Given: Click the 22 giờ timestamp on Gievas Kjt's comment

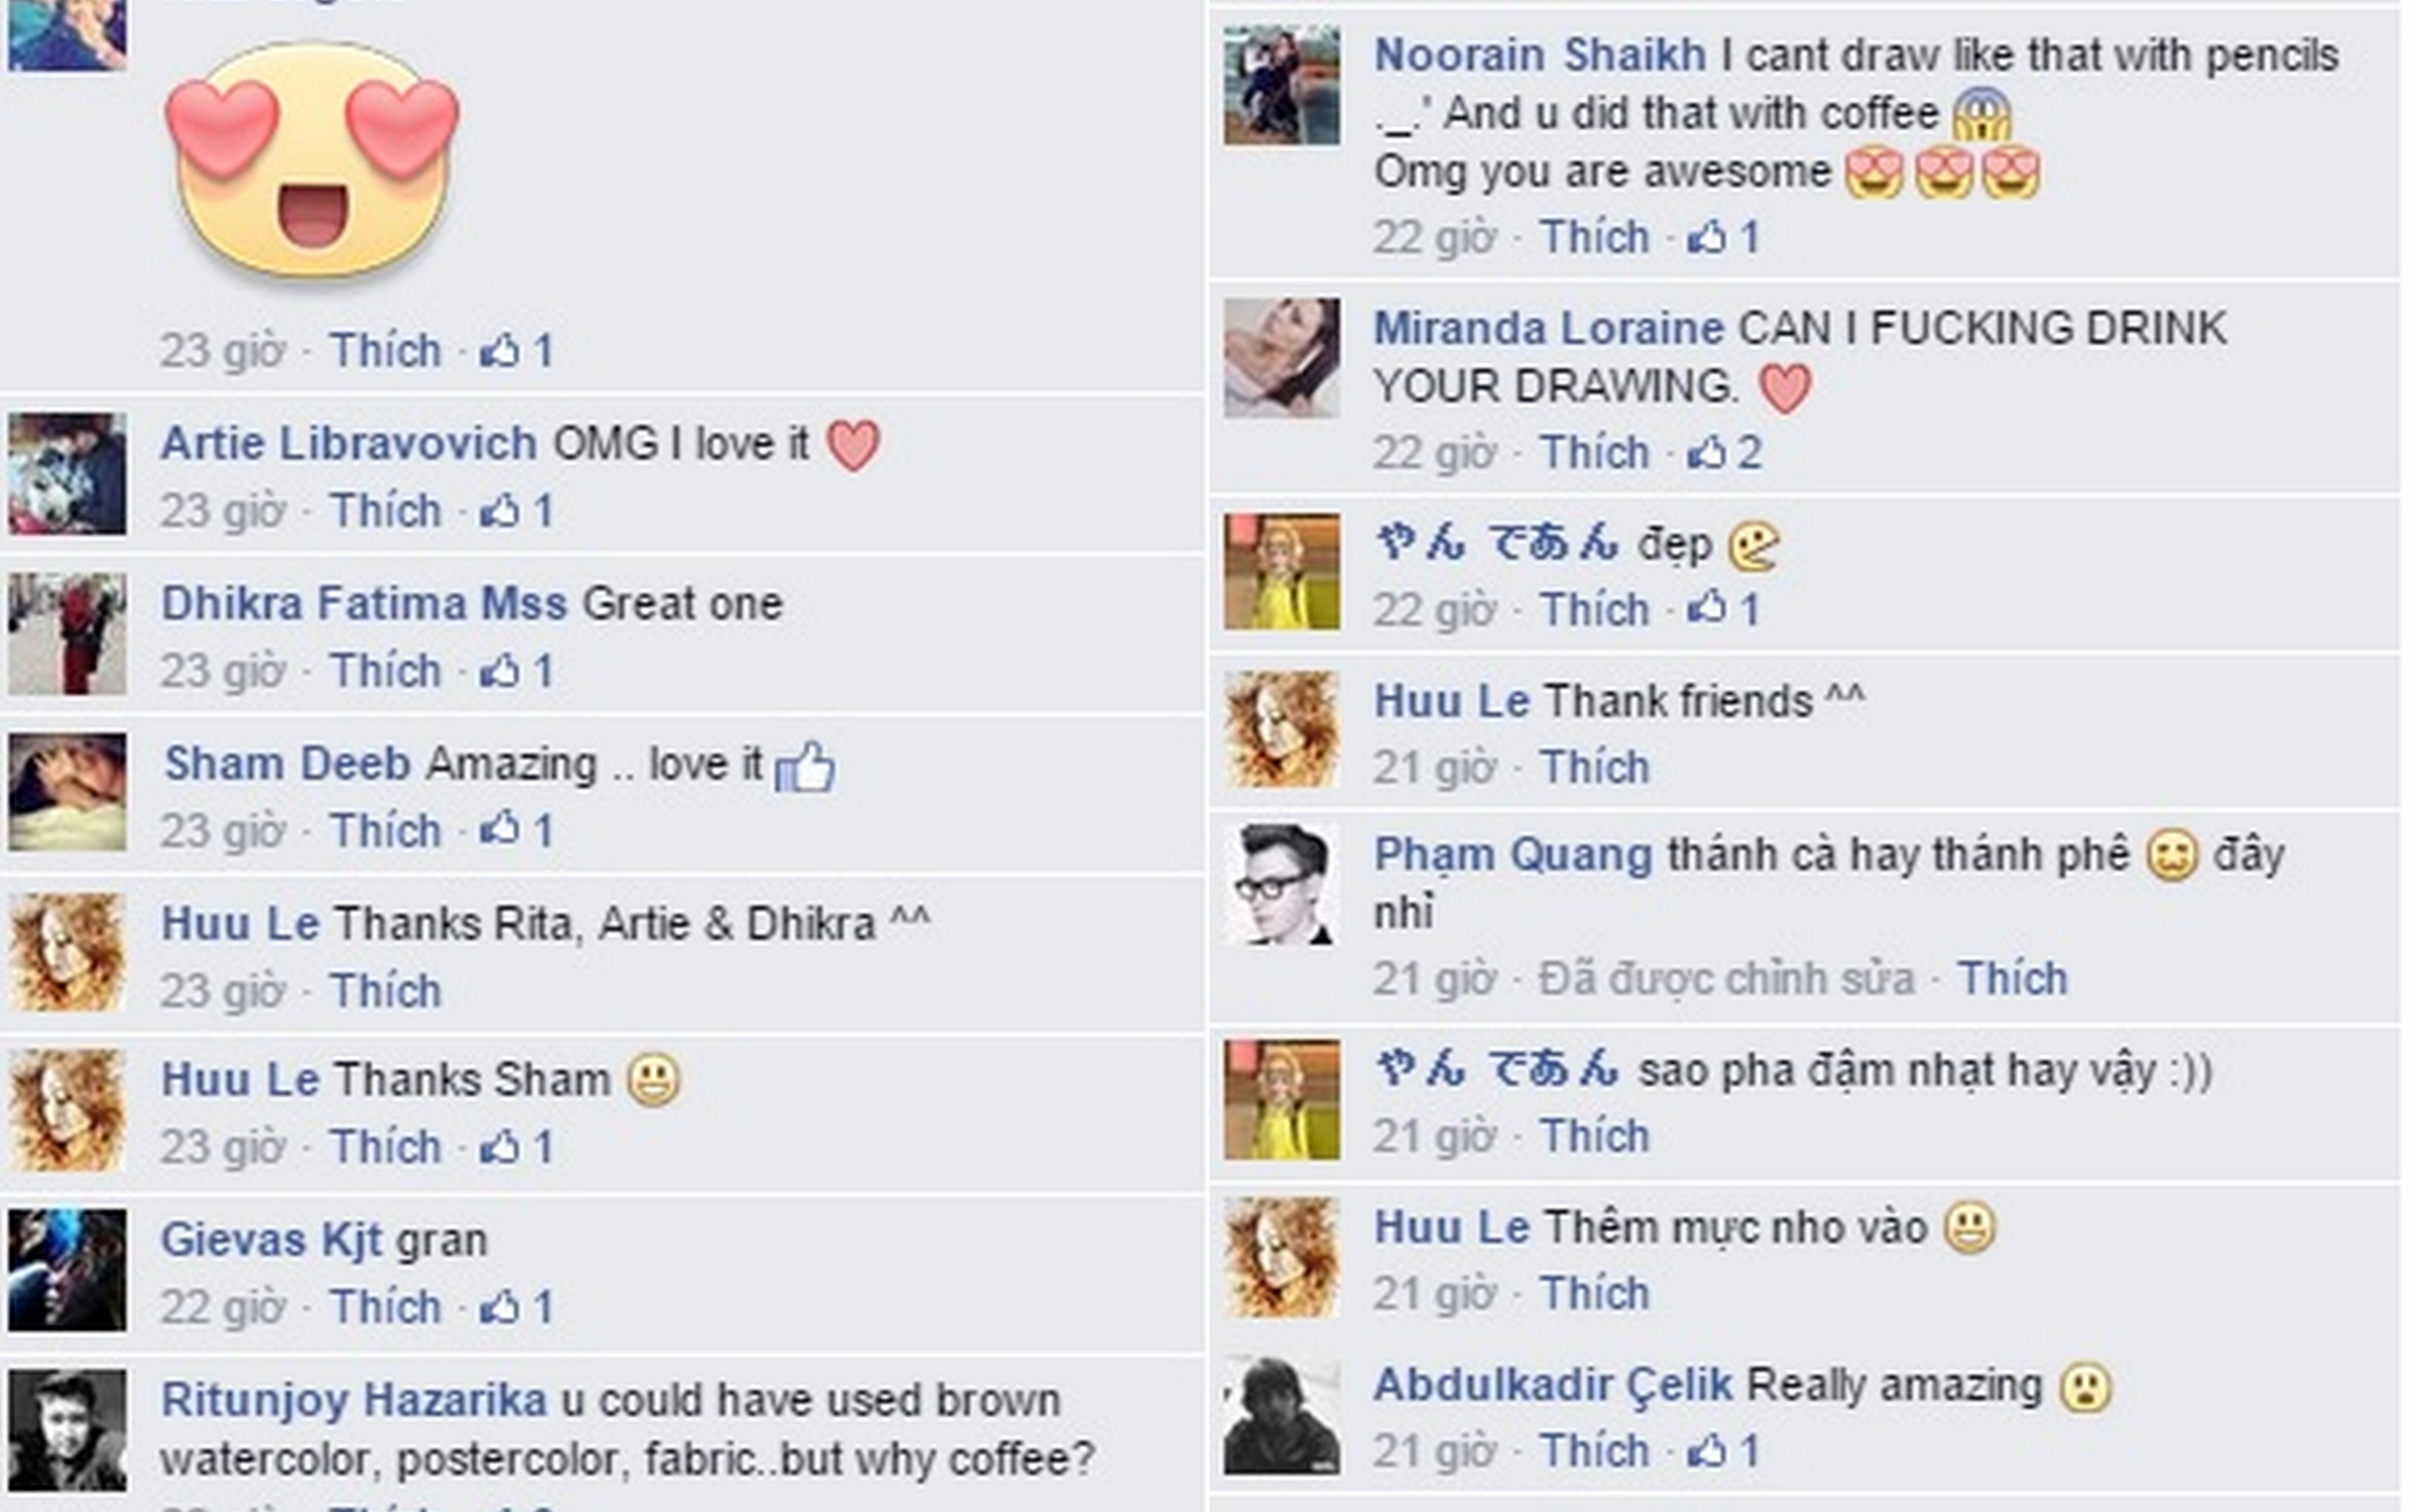Looking at the screenshot, I should tap(223, 1306).
